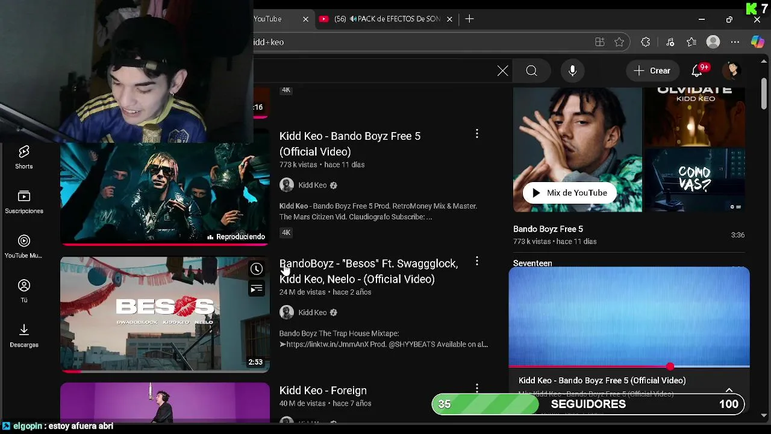This screenshot has width=771, height=434.
Task: Start voice search with the microphone
Action: (x=573, y=71)
